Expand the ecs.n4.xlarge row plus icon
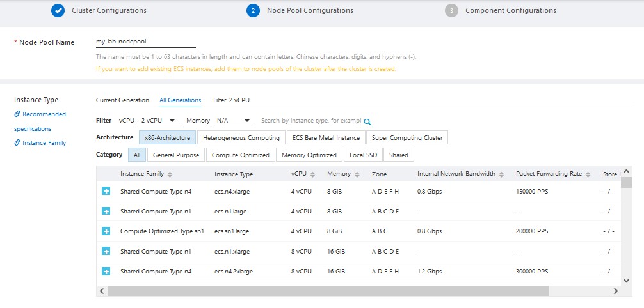This screenshot has width=644, height=308. click(106, 191)
